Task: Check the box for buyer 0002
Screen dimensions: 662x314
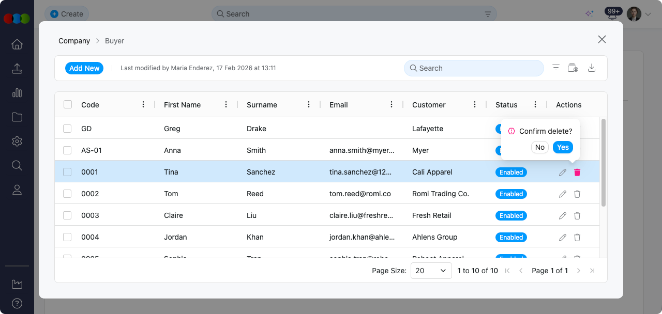Action: coord(67,194)
